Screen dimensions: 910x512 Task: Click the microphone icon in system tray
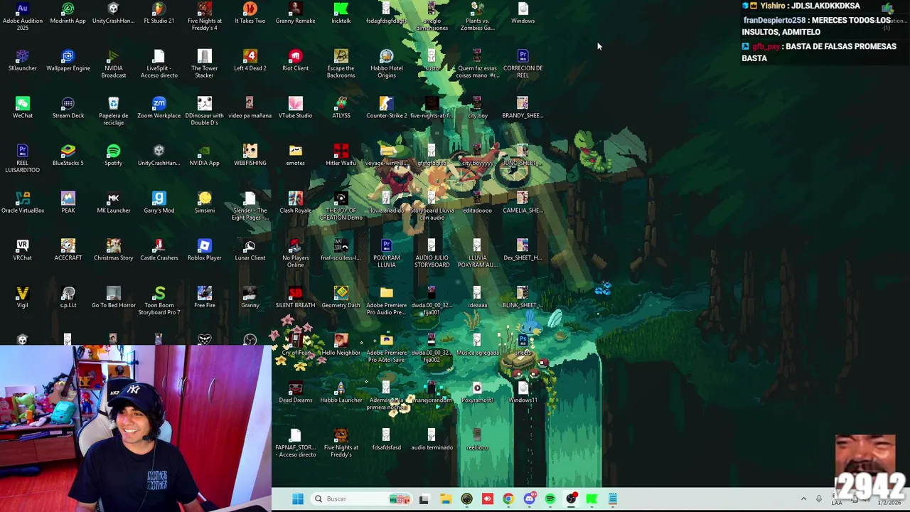tap(818, 499)
